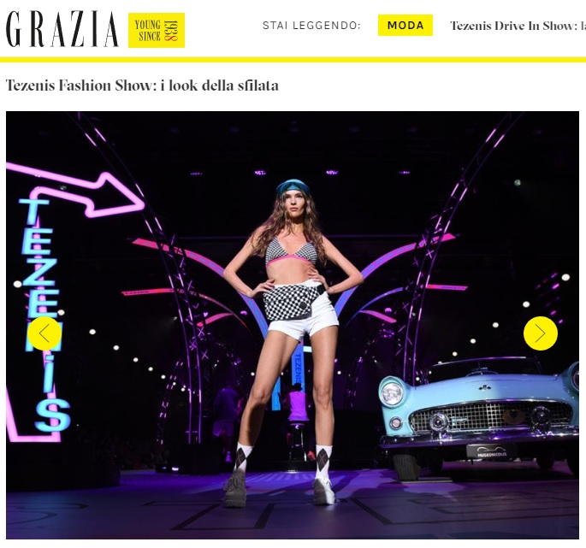Viewport: 586px width, 548px height.
Task: Open the Grazia homepage logo
Action: click(62, 29)
